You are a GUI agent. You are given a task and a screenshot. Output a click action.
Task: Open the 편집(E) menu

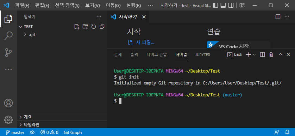point(42,5)
